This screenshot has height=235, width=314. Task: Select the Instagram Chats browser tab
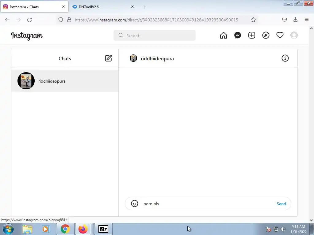[x=34, y=7]
